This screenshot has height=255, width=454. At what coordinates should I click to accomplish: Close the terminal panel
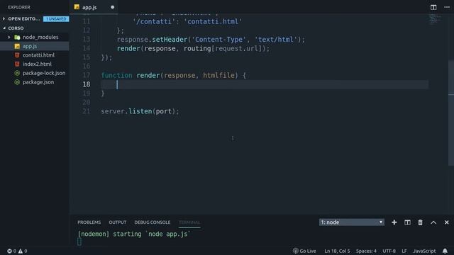coord(446,222)
